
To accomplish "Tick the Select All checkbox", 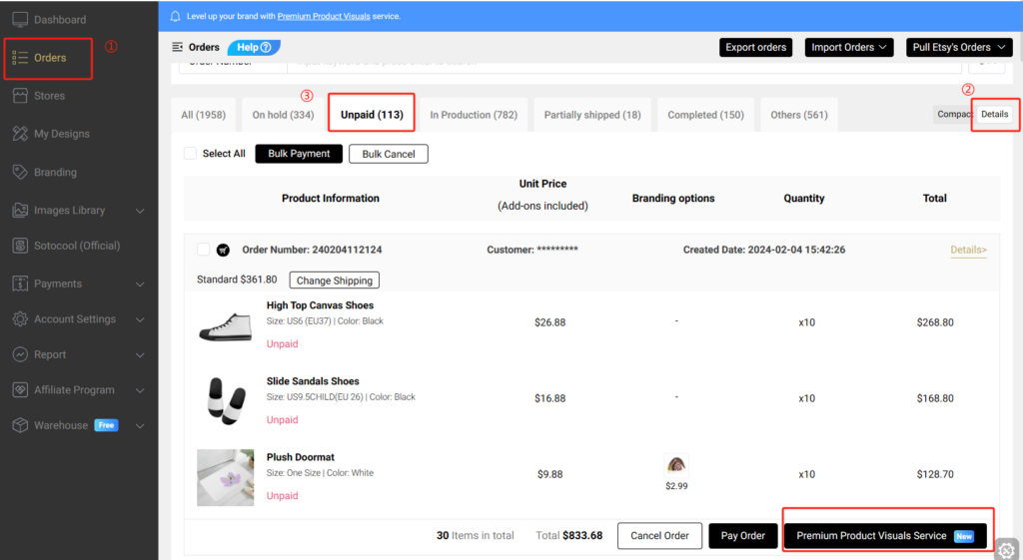I will pyautogui.click(x=190, y=153).
